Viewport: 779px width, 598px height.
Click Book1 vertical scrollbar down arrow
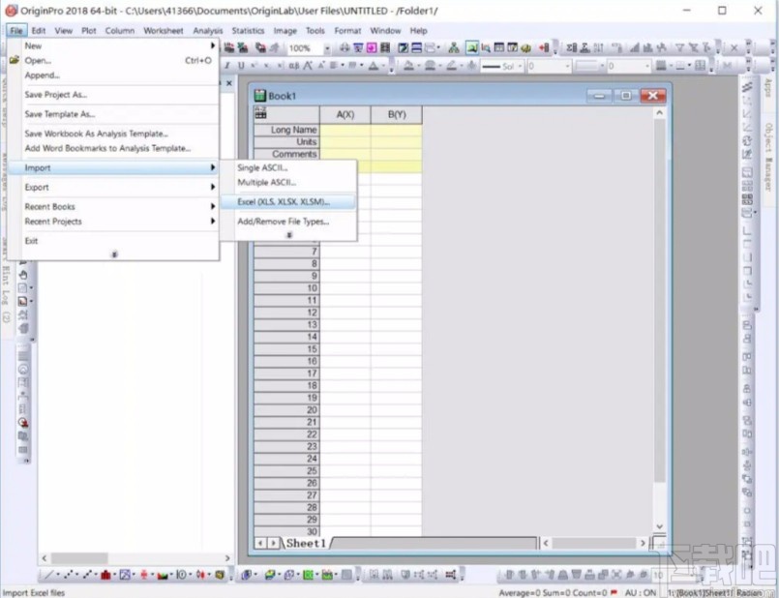click(659, 526)
